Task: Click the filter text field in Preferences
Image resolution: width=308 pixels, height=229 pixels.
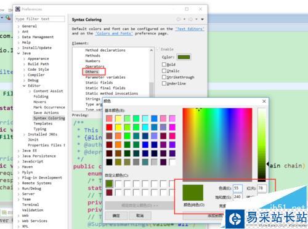Action: pyautogui.click(x=40, y=19)
